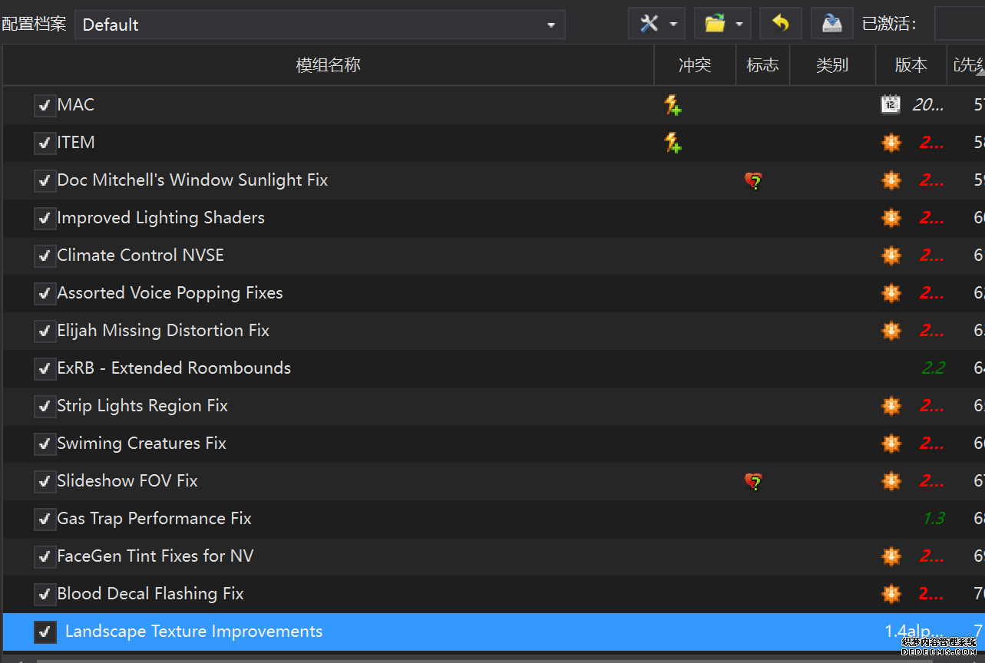Click the backup tray icon in toolbar

click(831, 24)
